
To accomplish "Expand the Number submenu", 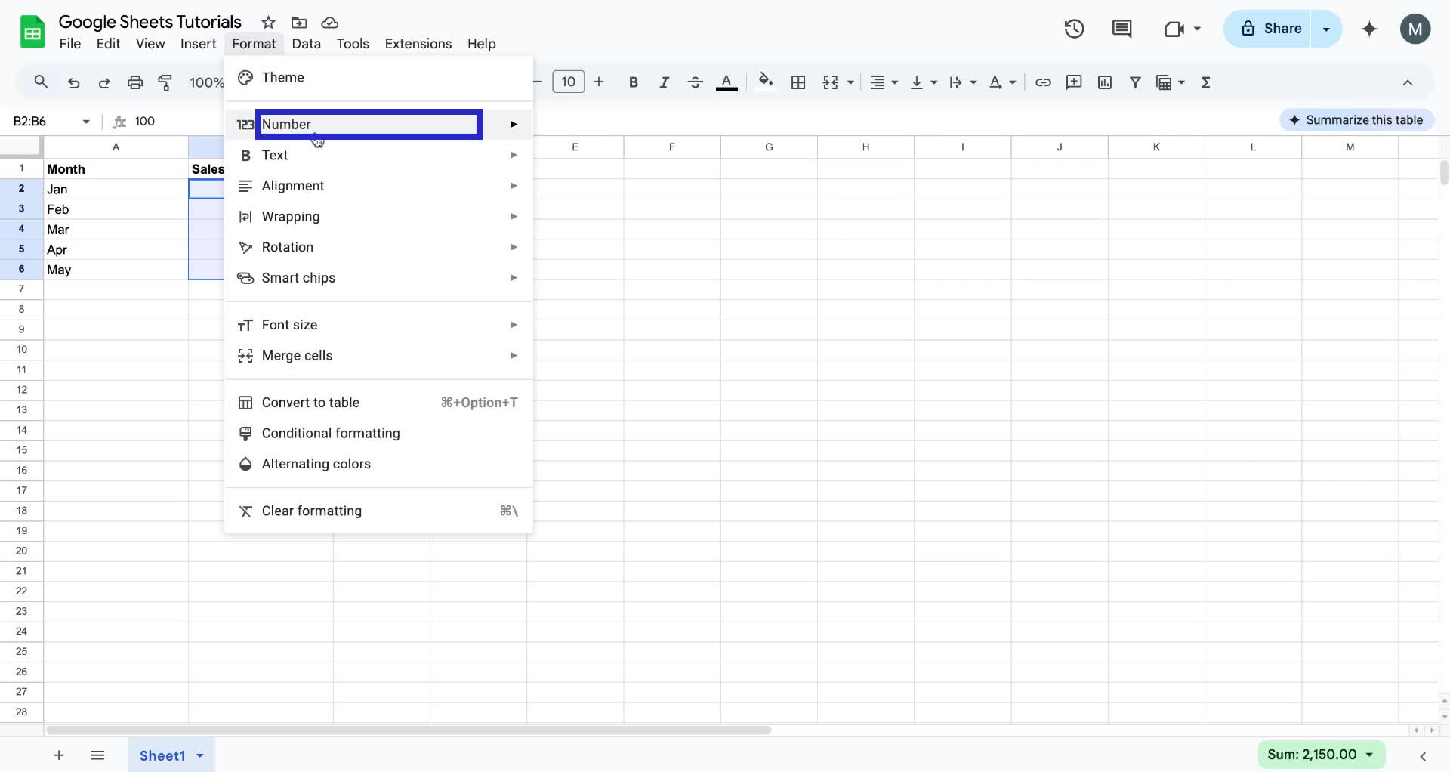I will (368, 124).
